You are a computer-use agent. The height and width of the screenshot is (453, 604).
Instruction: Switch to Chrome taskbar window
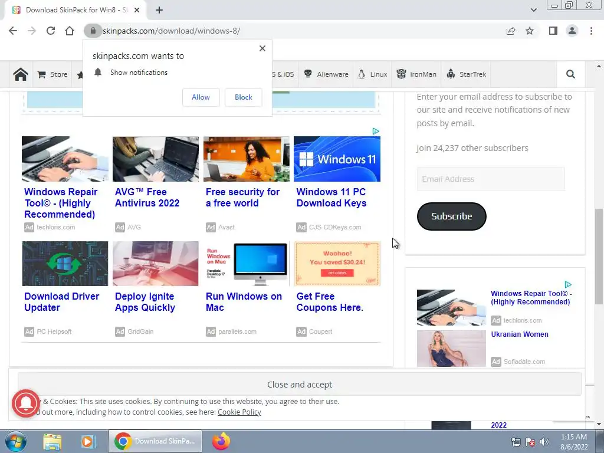[x=155, y=441]
